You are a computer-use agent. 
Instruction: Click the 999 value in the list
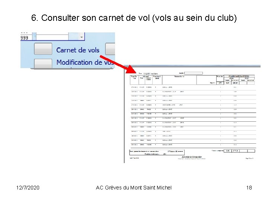click(24, 38)
